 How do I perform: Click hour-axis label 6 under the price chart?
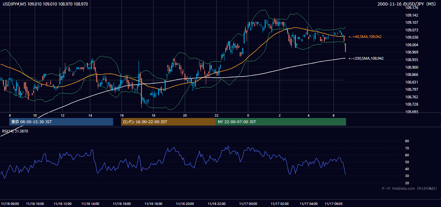333,115
